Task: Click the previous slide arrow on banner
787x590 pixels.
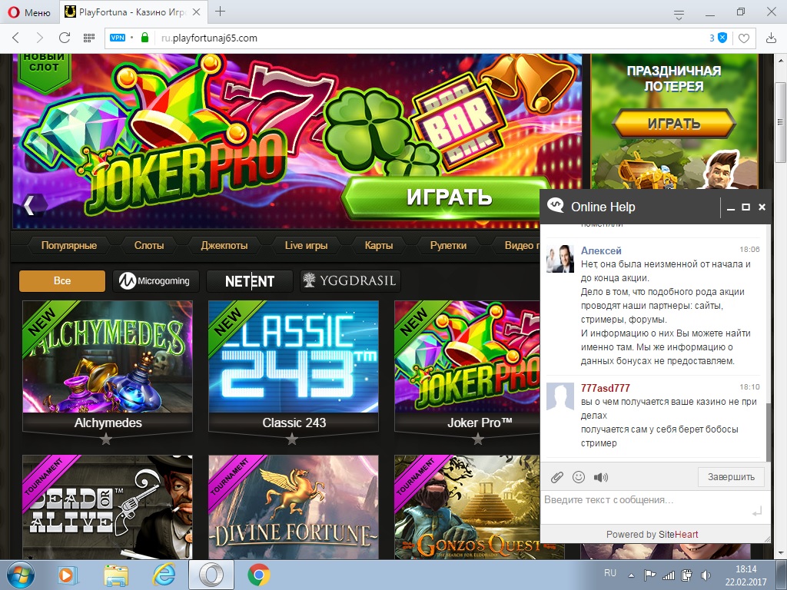Action: point(30,204)
